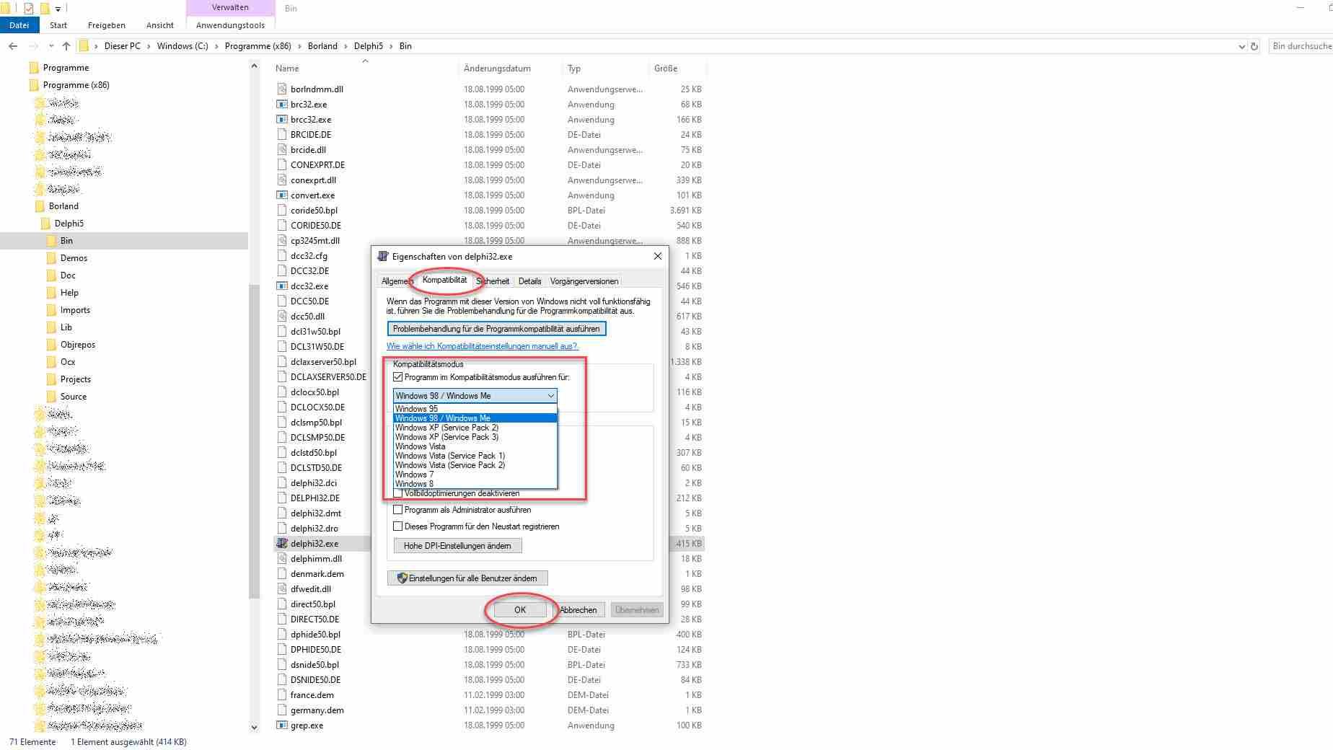1333x750 pixels.
Task: Confirm the dialog with OK
Action: tap(520, 610)
